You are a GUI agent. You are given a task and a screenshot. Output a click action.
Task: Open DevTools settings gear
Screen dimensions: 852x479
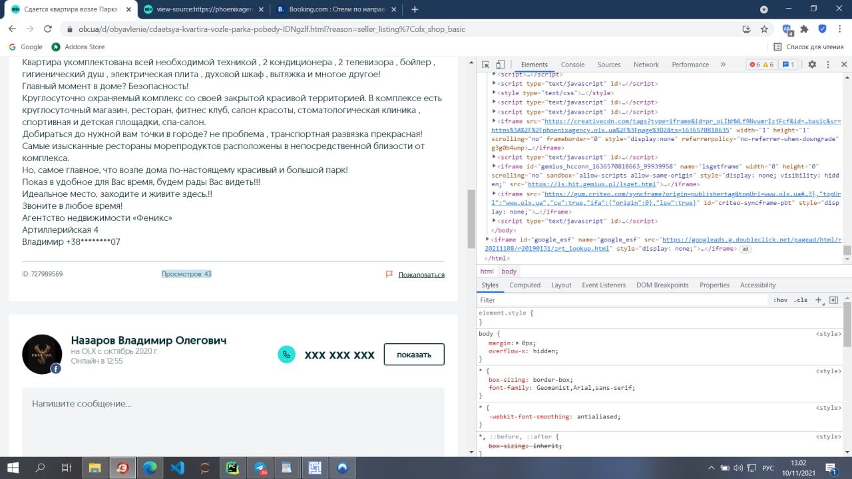point(812,65)
